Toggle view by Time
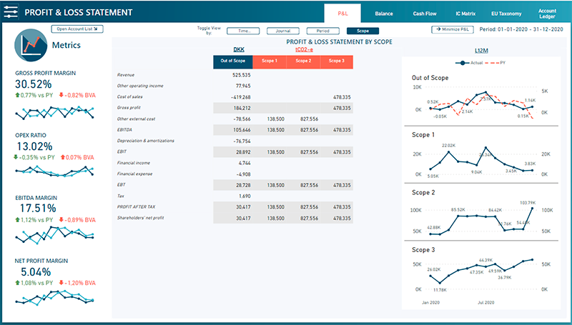The height and width of the screenshot is (325, 572). pos(243,31)
